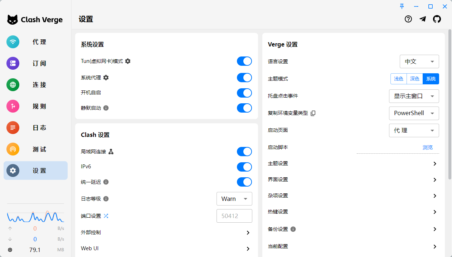Screen dimensions: 452x257
Task: Click info icon next to 备份设置
Action: [293, 229]
